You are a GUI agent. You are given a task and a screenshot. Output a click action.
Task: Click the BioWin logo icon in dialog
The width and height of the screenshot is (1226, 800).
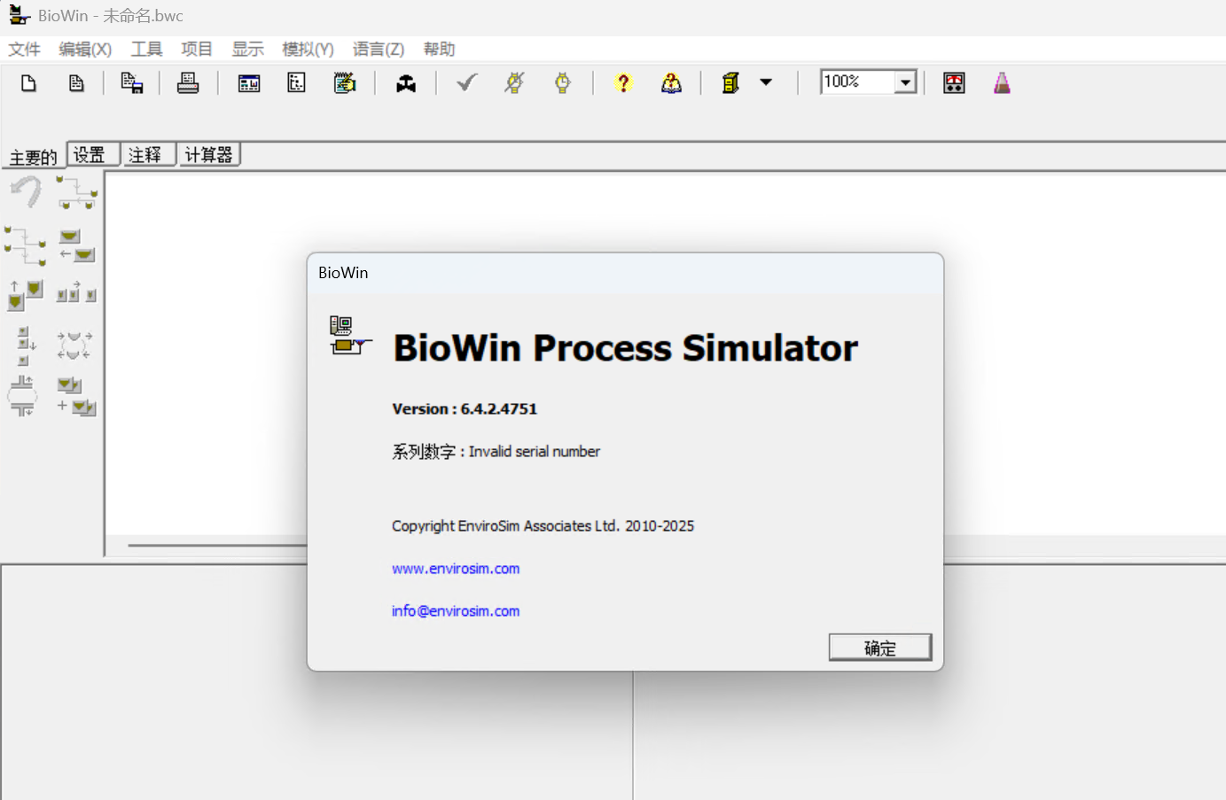pos(349,336)
